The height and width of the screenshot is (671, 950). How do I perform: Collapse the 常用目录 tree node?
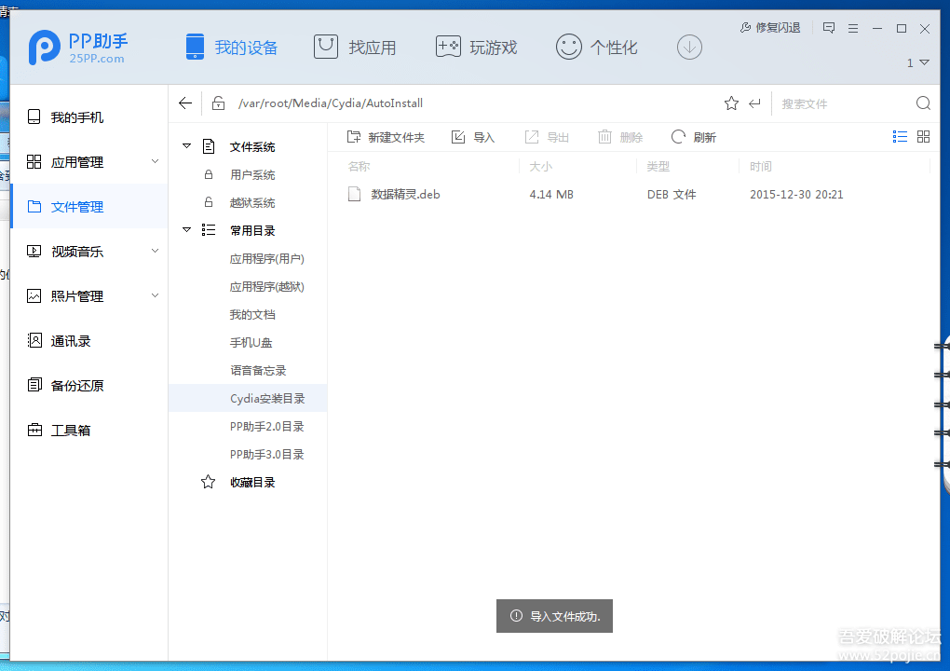click(x=186, y=230)
